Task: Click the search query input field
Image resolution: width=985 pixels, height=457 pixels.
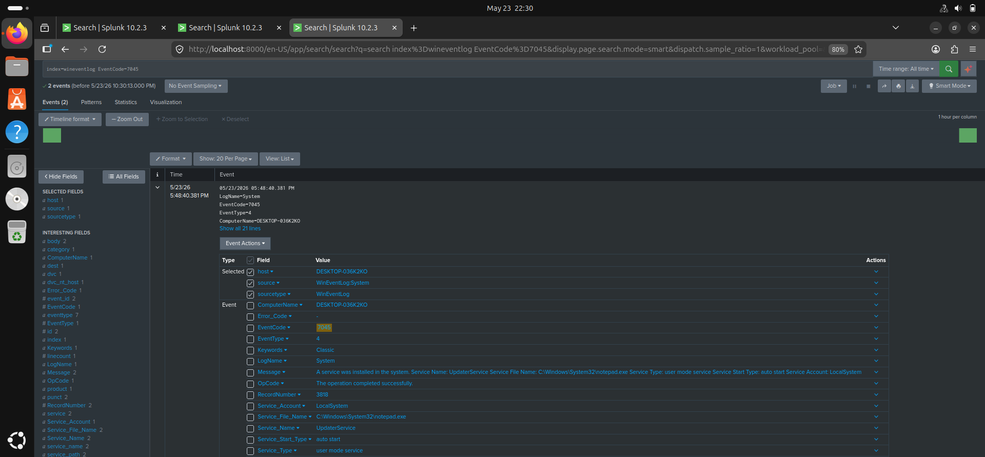Action: click(457, 69)
